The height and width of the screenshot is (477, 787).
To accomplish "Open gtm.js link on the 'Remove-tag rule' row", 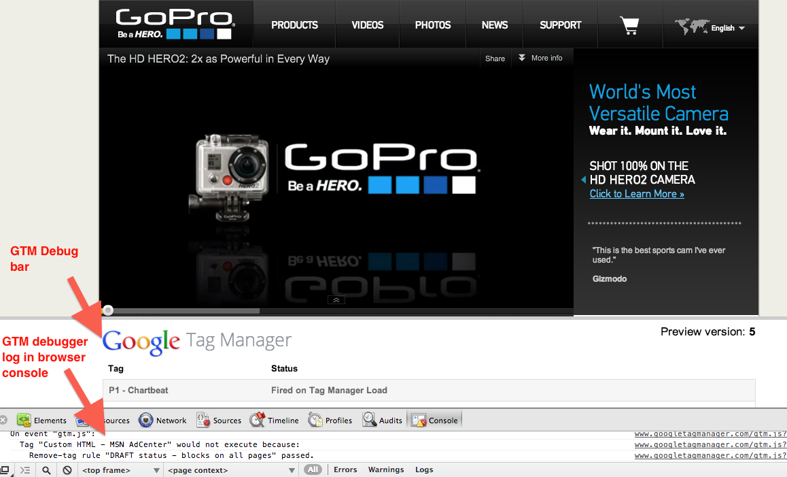I will pos(711,455).
